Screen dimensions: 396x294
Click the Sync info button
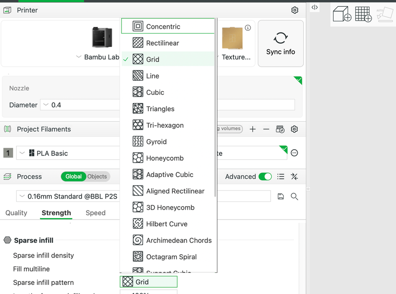280,44
